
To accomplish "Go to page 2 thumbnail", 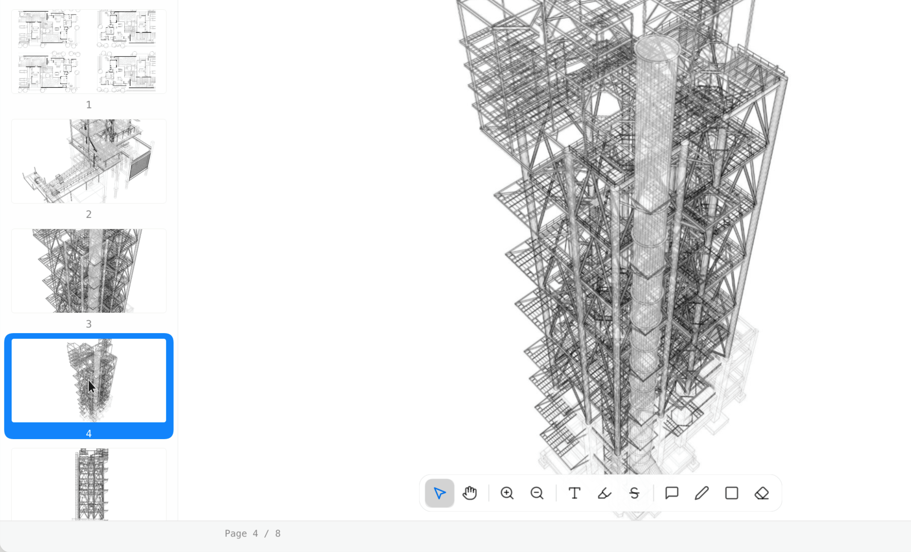I will pos(89,161).
